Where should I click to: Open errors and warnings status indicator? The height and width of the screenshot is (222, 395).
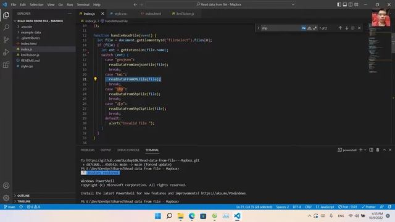pos(33,207)
